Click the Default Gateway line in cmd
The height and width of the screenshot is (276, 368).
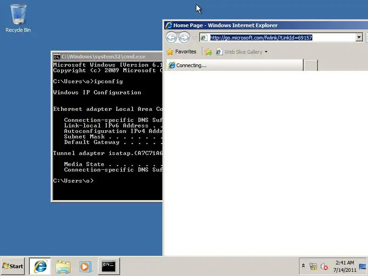pyautogui.click(x=113, y=142)
